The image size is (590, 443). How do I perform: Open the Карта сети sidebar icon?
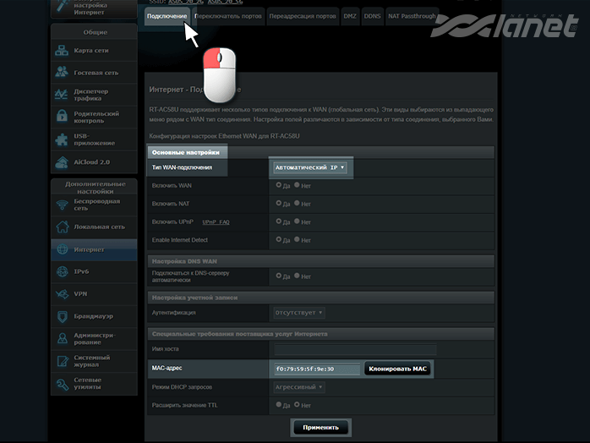pyautogui.click(x=63, y=50)
